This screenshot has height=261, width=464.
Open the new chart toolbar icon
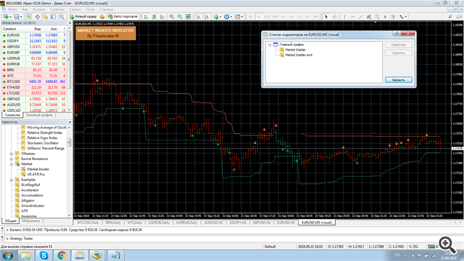pos(6,17)
